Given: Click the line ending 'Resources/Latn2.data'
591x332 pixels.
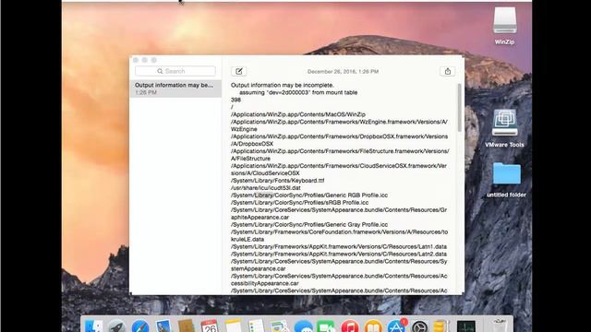Looking at the screenshot, I should click(x=339, y=255).
